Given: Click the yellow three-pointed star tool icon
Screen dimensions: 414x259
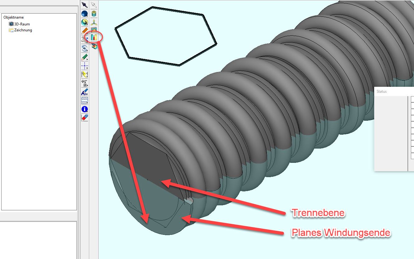Looking at the screenshot, I should click(x=94, y=22).
